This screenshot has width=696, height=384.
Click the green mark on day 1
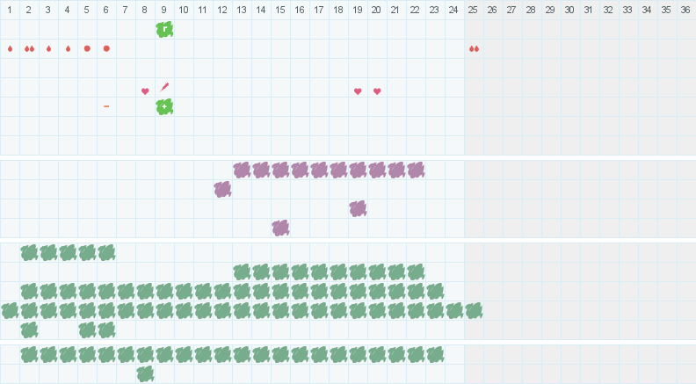(x=10, y=310)
